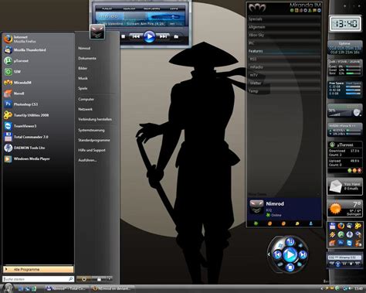Click the blue person icon in Miranda bottom bar

[311, 223]
